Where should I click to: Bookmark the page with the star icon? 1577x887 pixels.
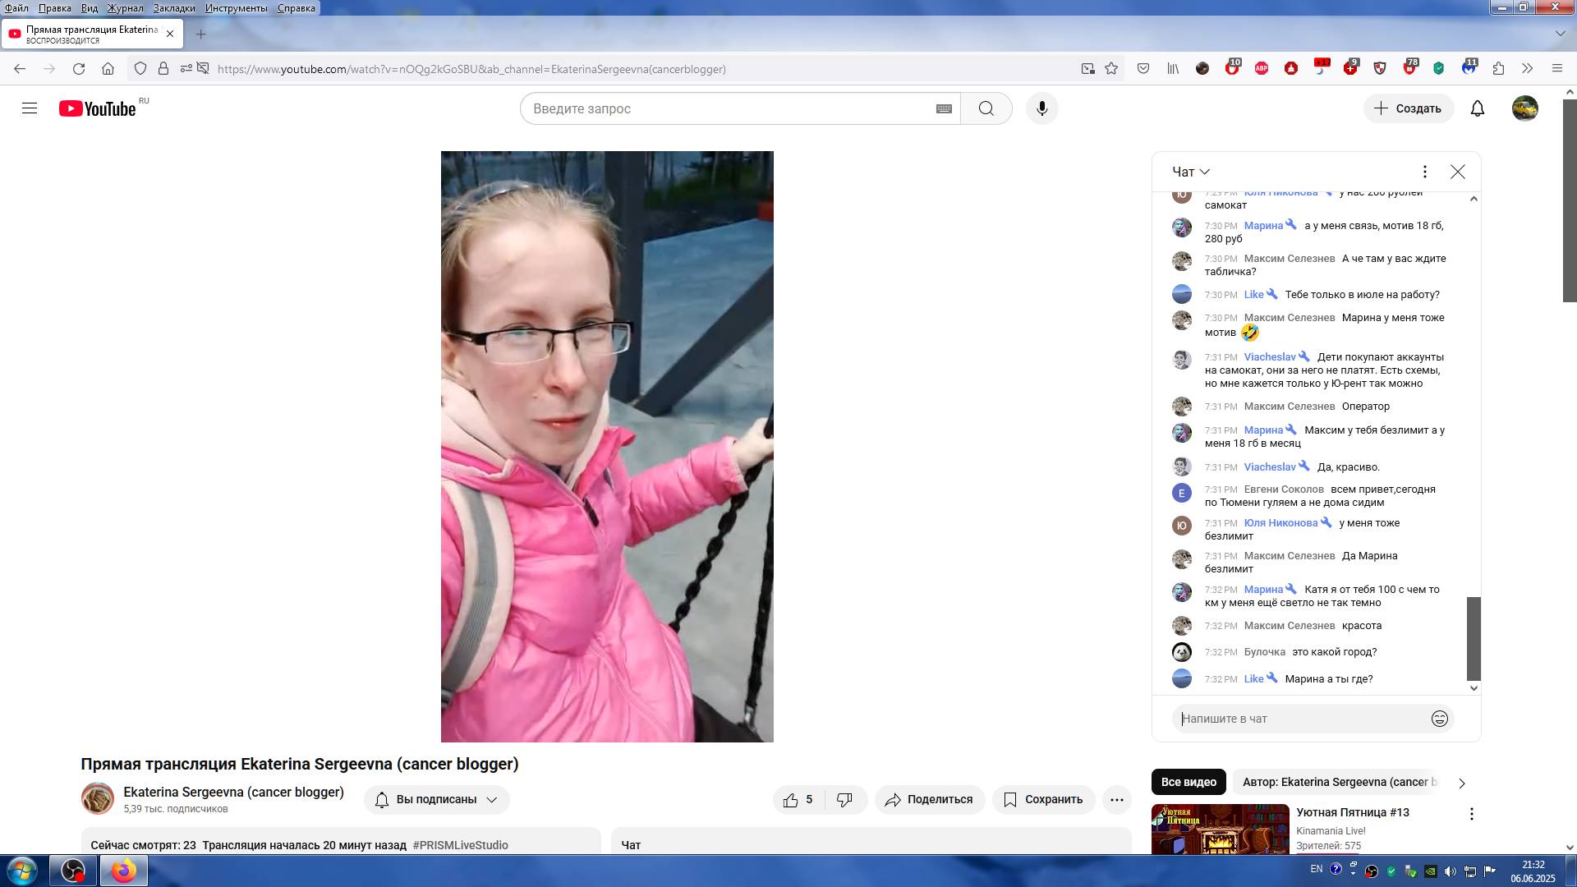tap(1111, 69)
